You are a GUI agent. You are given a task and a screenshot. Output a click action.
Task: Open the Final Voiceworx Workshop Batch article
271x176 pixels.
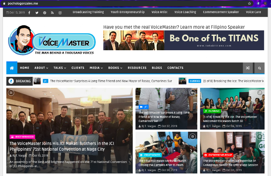tap(163, 163)
